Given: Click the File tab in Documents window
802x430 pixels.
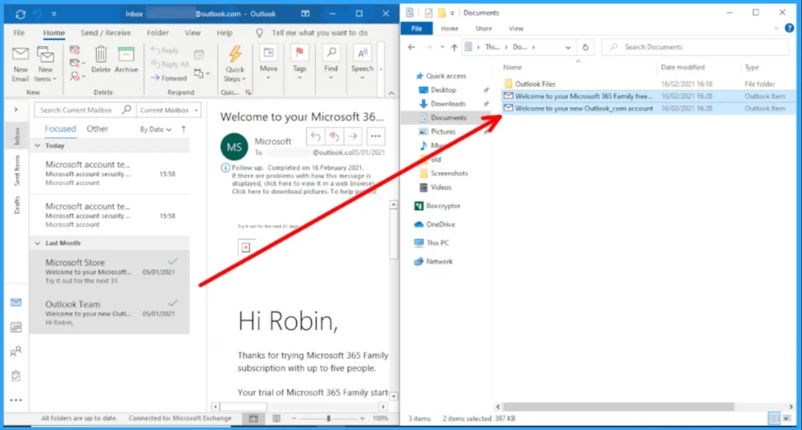Looking at the screenshot, I should coord(417,29).
